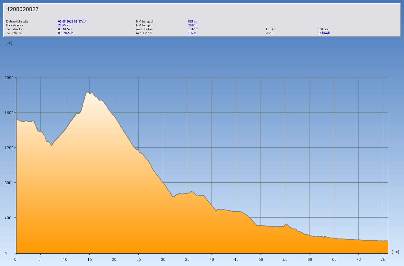Click the HM bergab value 2202 m
Screen dimensions: 404x266
[193, 25]
